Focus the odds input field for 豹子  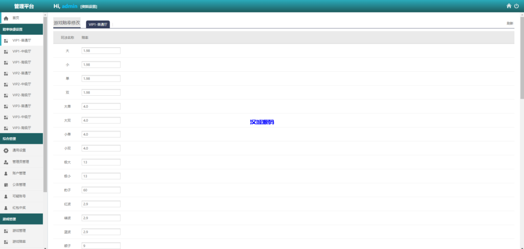click(x=101, y=190)
